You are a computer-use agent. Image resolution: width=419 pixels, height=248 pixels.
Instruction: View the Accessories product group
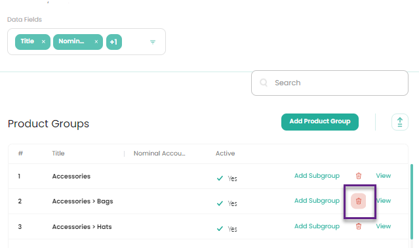384,176
